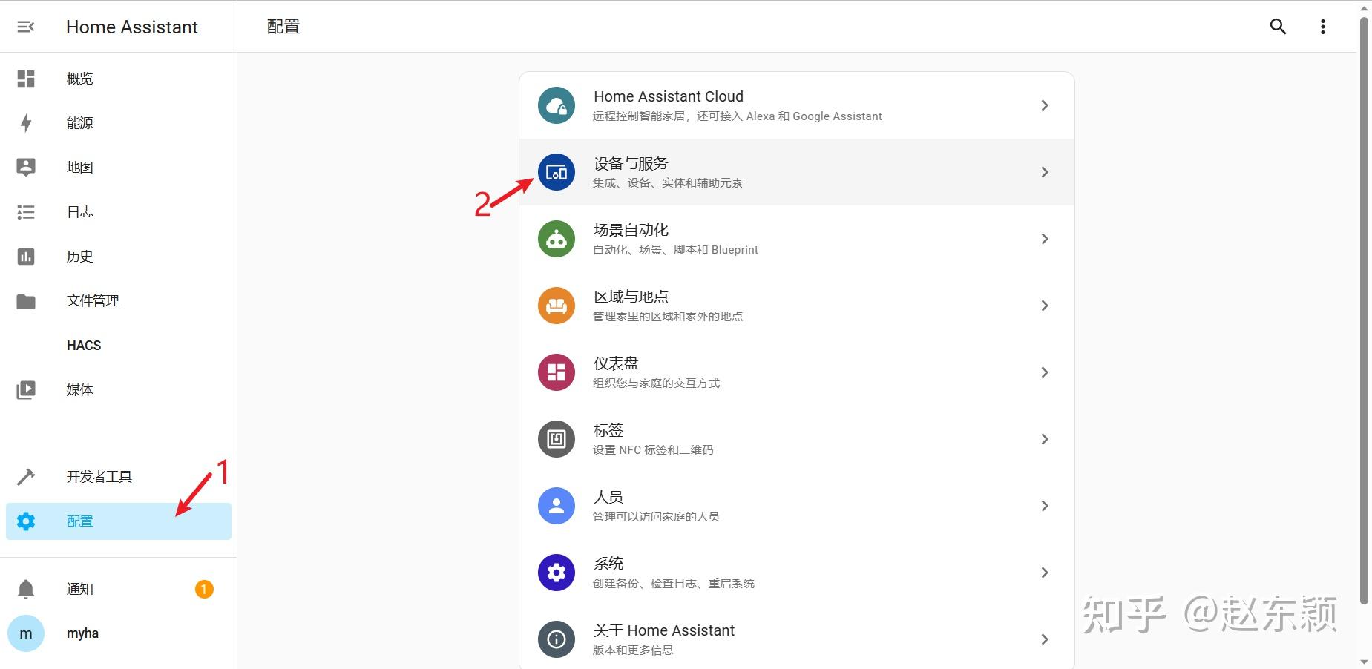Open 日志 in the sidebar
Screen dimensions: 1372x669
click(x=119, y=212)
